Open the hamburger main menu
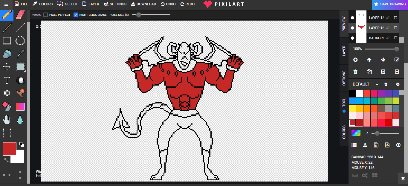 6,4
